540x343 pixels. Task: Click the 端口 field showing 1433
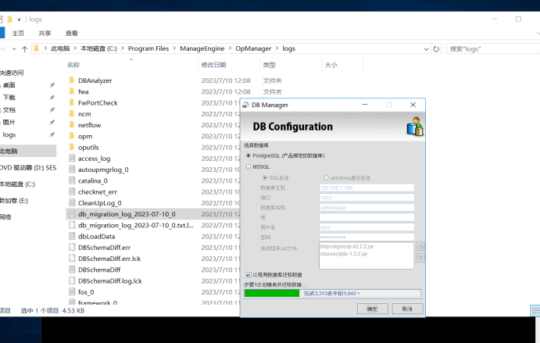367,198
